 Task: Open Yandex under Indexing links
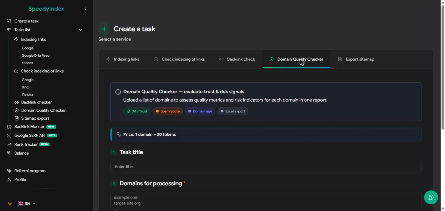28,63
